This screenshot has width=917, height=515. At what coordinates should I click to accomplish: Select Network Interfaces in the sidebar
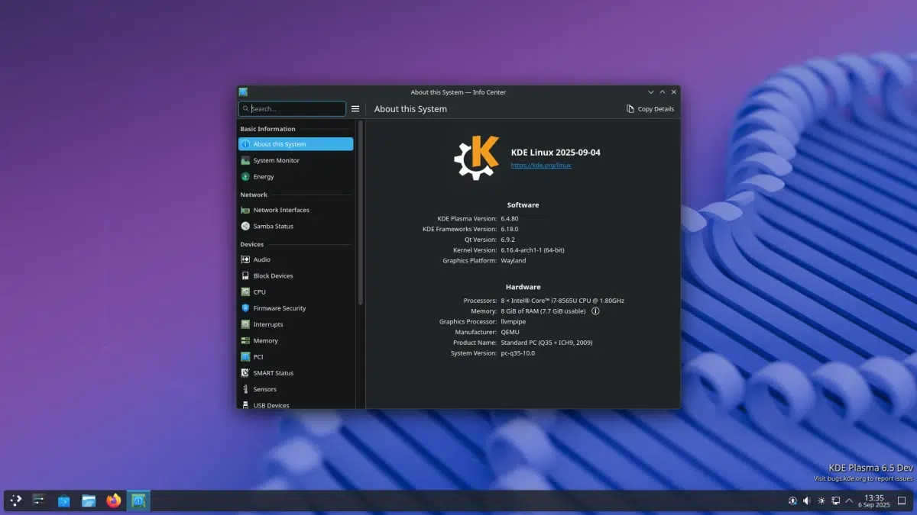296,210
